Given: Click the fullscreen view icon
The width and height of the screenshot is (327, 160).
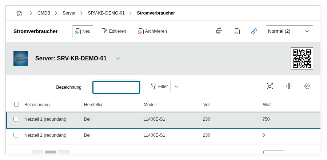Looking at the screenshot, I should 270,86.
